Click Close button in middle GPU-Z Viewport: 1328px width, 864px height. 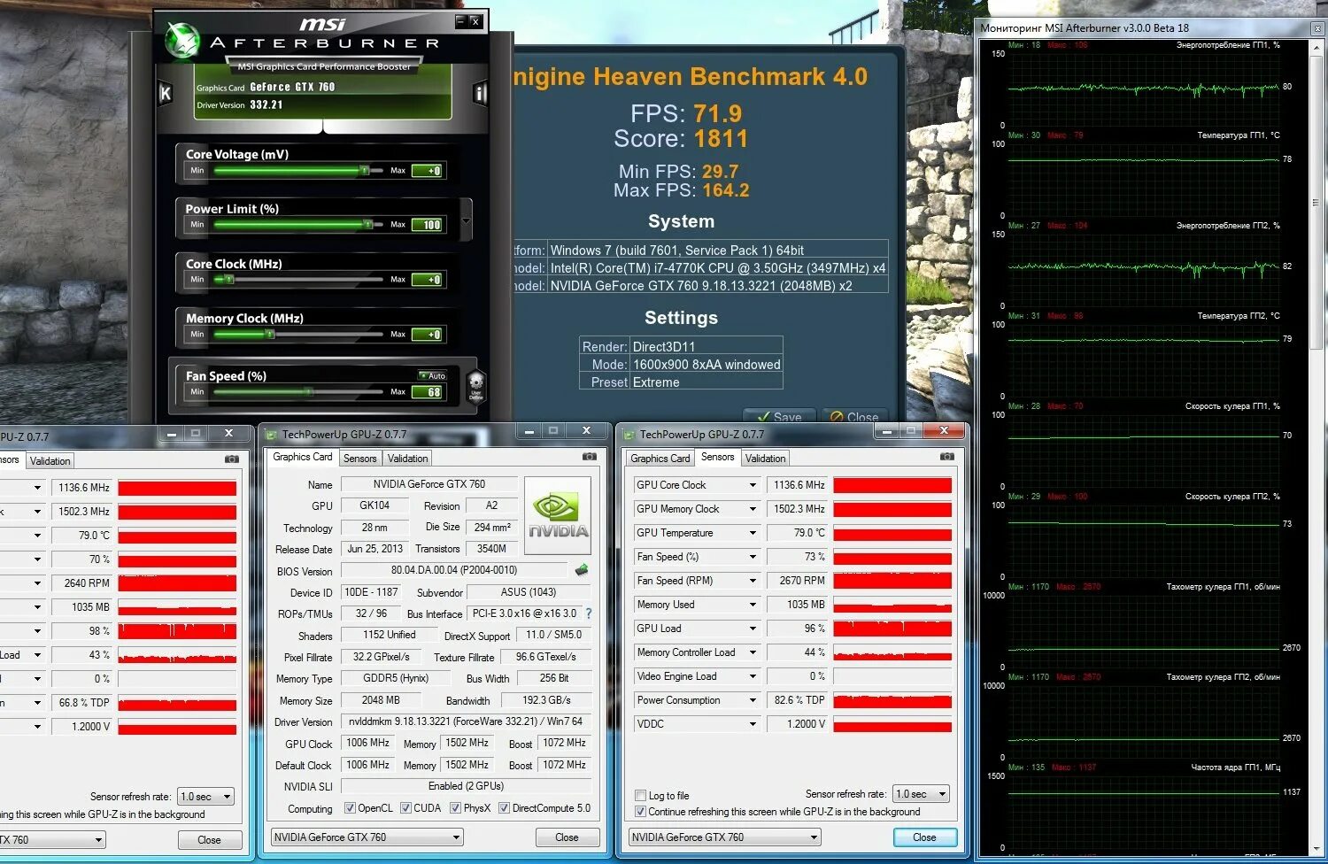tap(567, 837)
